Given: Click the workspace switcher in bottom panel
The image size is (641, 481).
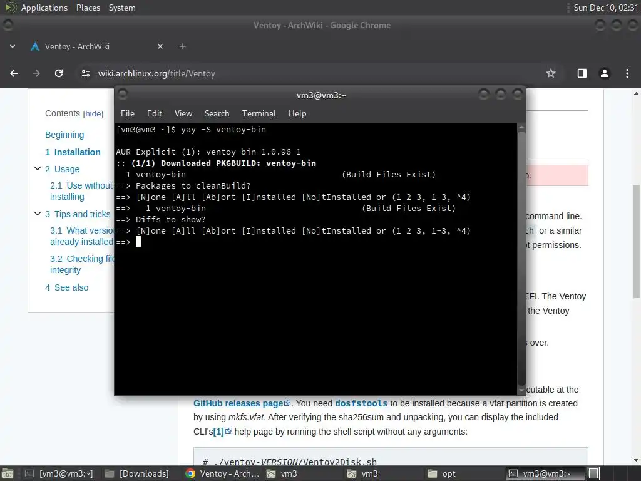Looking at the screenshot, I should click(593, 473).
